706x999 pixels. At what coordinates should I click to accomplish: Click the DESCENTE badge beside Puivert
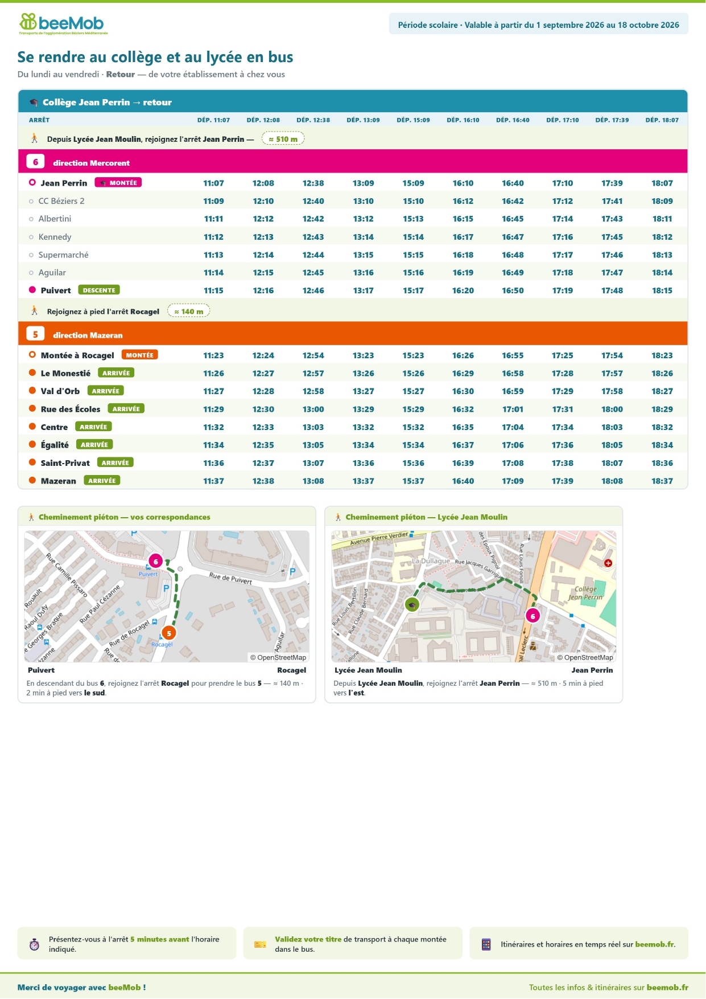[99, 290]
